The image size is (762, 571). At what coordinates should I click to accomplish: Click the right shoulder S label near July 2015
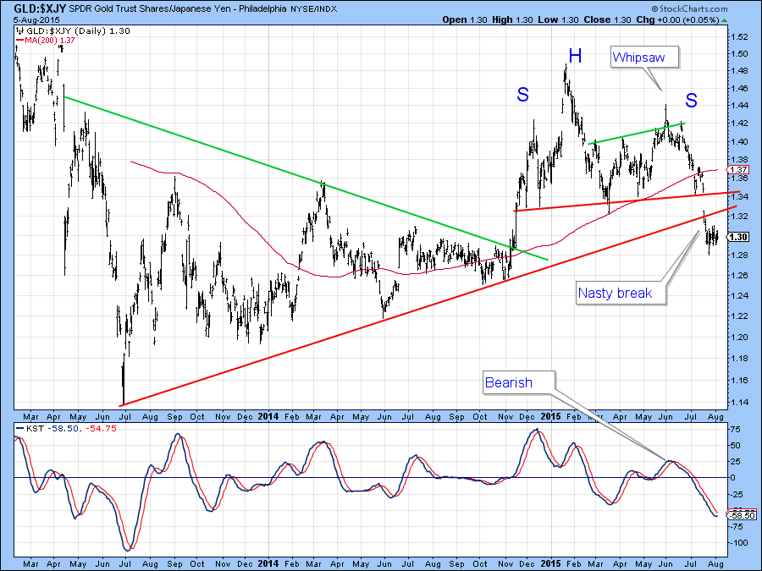[691, 100]
